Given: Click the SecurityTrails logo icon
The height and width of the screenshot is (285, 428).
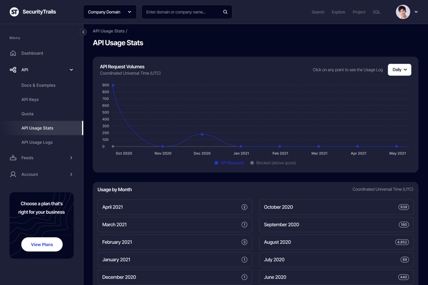Looking at the screenshot, I should point(14,12).
